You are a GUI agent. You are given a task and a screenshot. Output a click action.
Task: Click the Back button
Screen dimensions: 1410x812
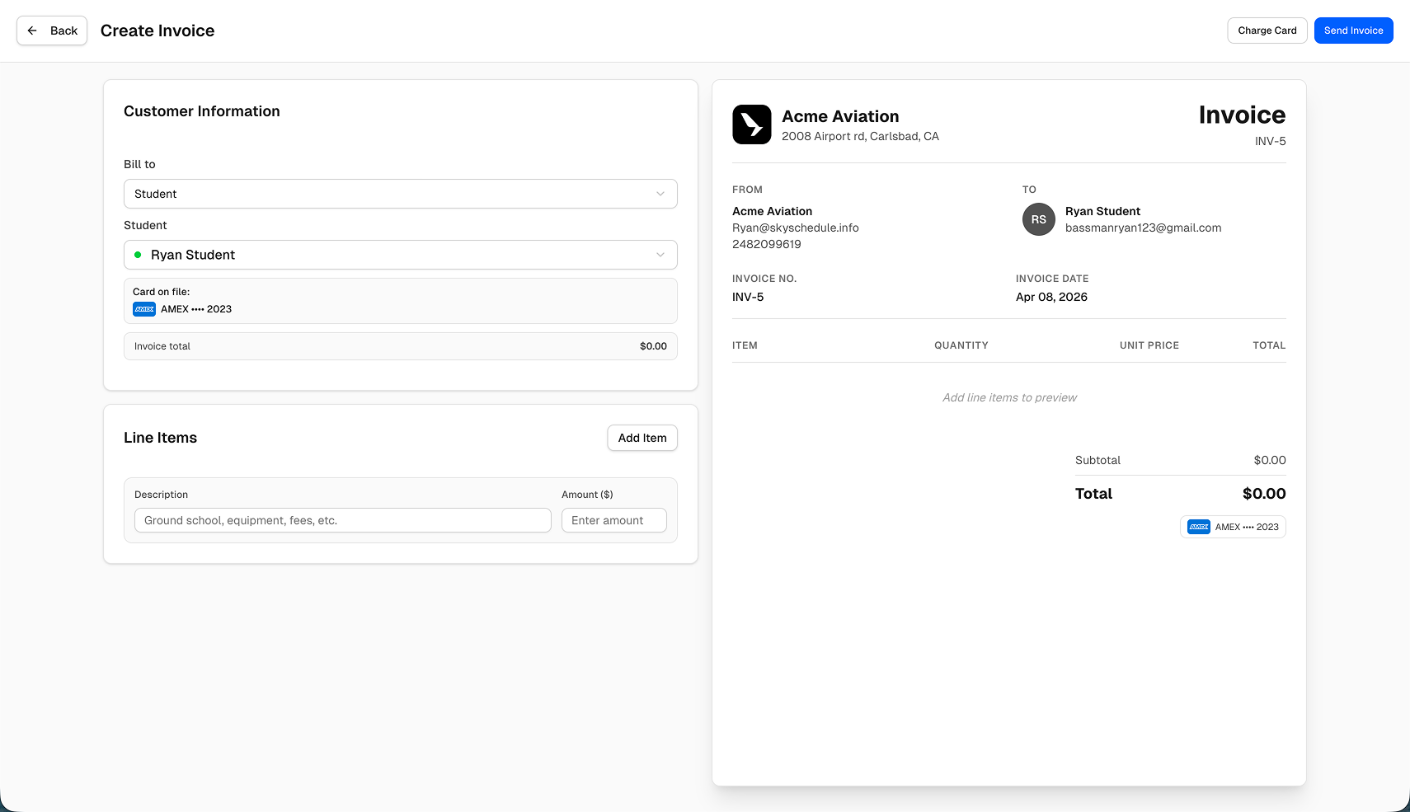[x=51, y=30]
